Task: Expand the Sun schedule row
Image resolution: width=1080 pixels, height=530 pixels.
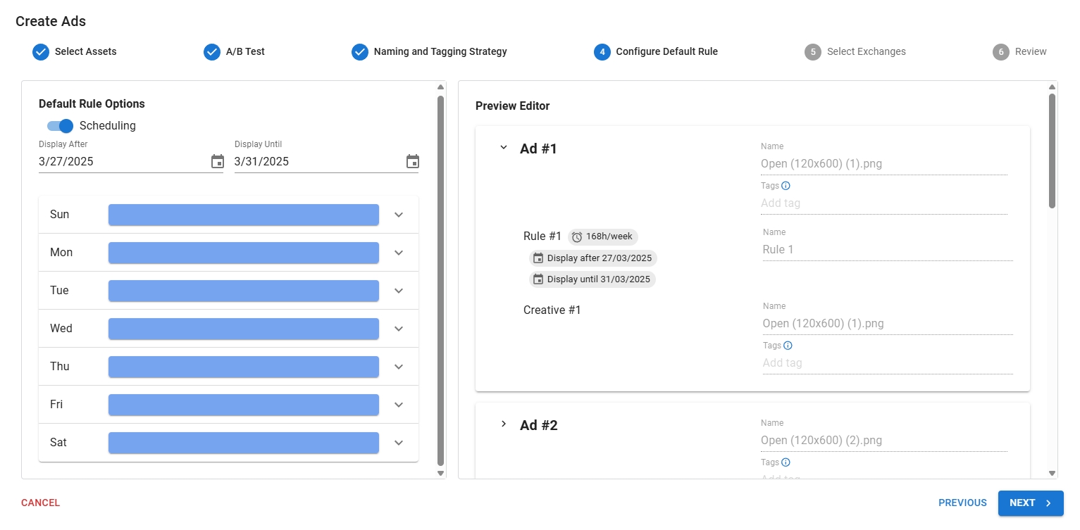Action: (399, 215)
